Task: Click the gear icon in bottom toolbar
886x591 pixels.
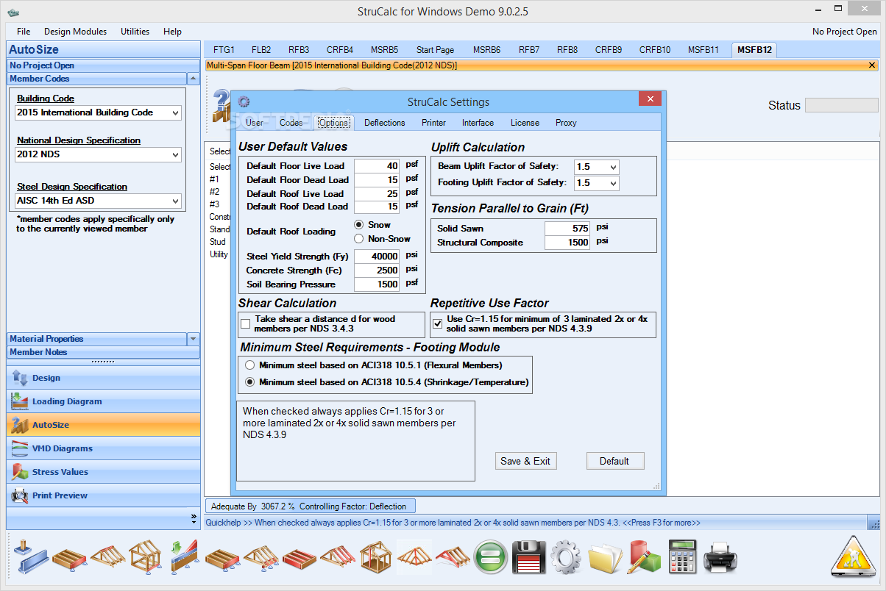Action: 566,557
